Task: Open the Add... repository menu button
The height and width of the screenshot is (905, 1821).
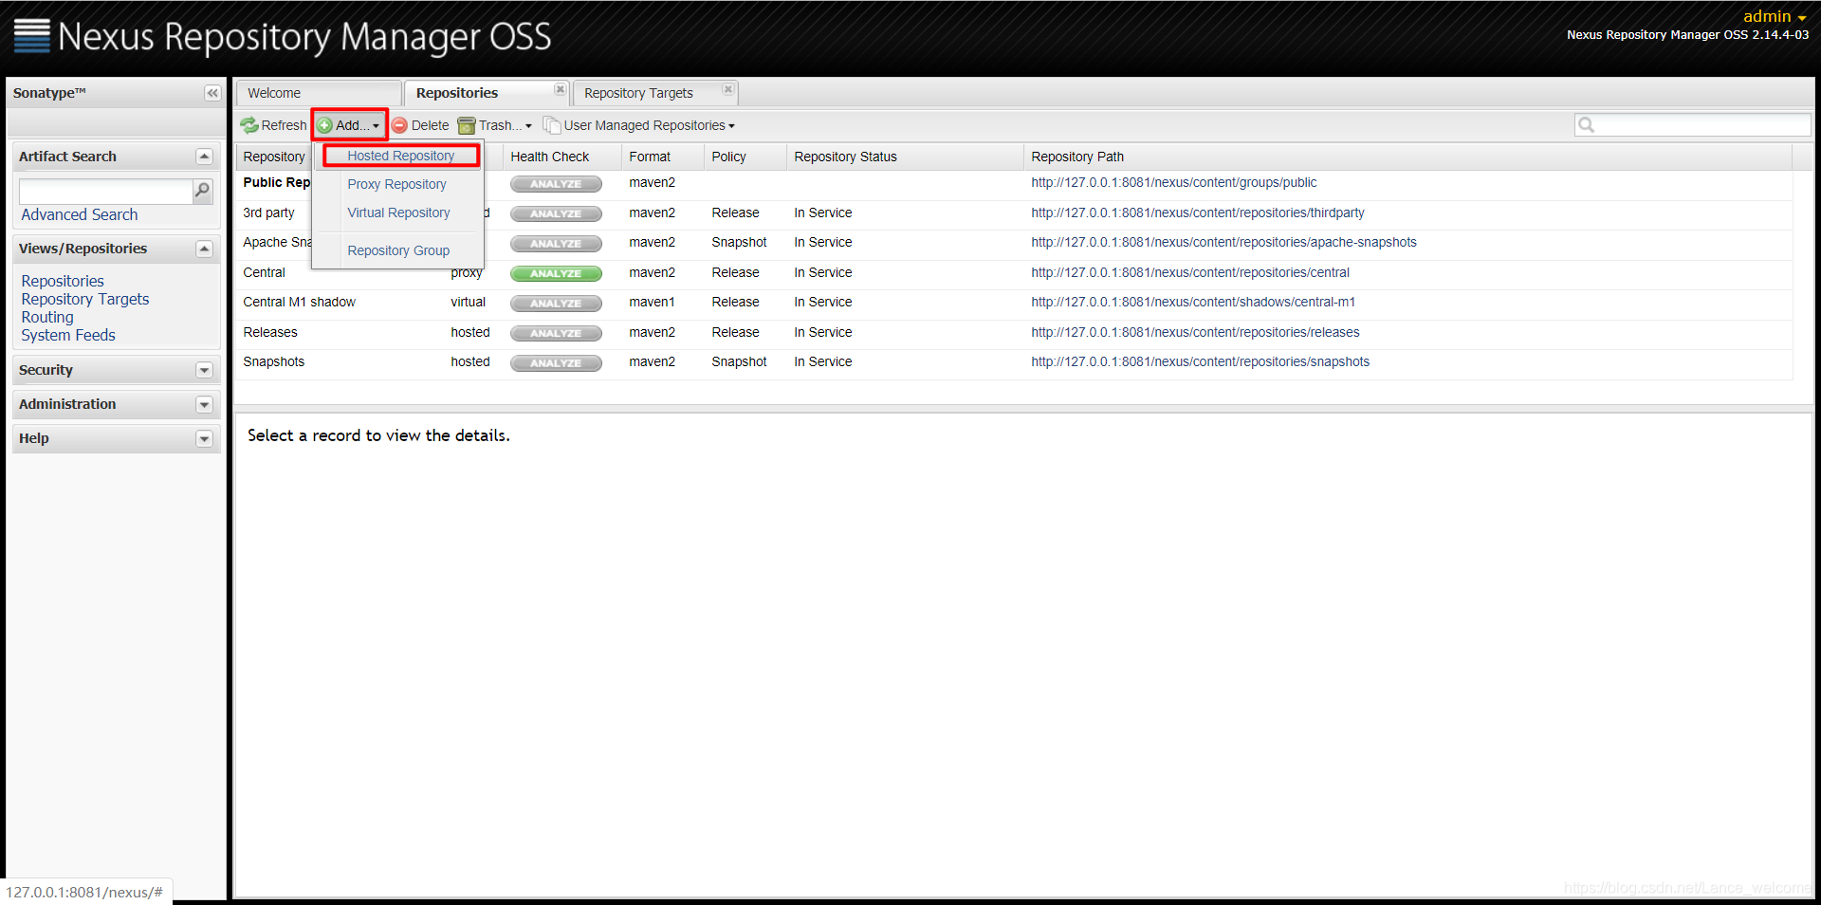Action: tap(349, 125)
